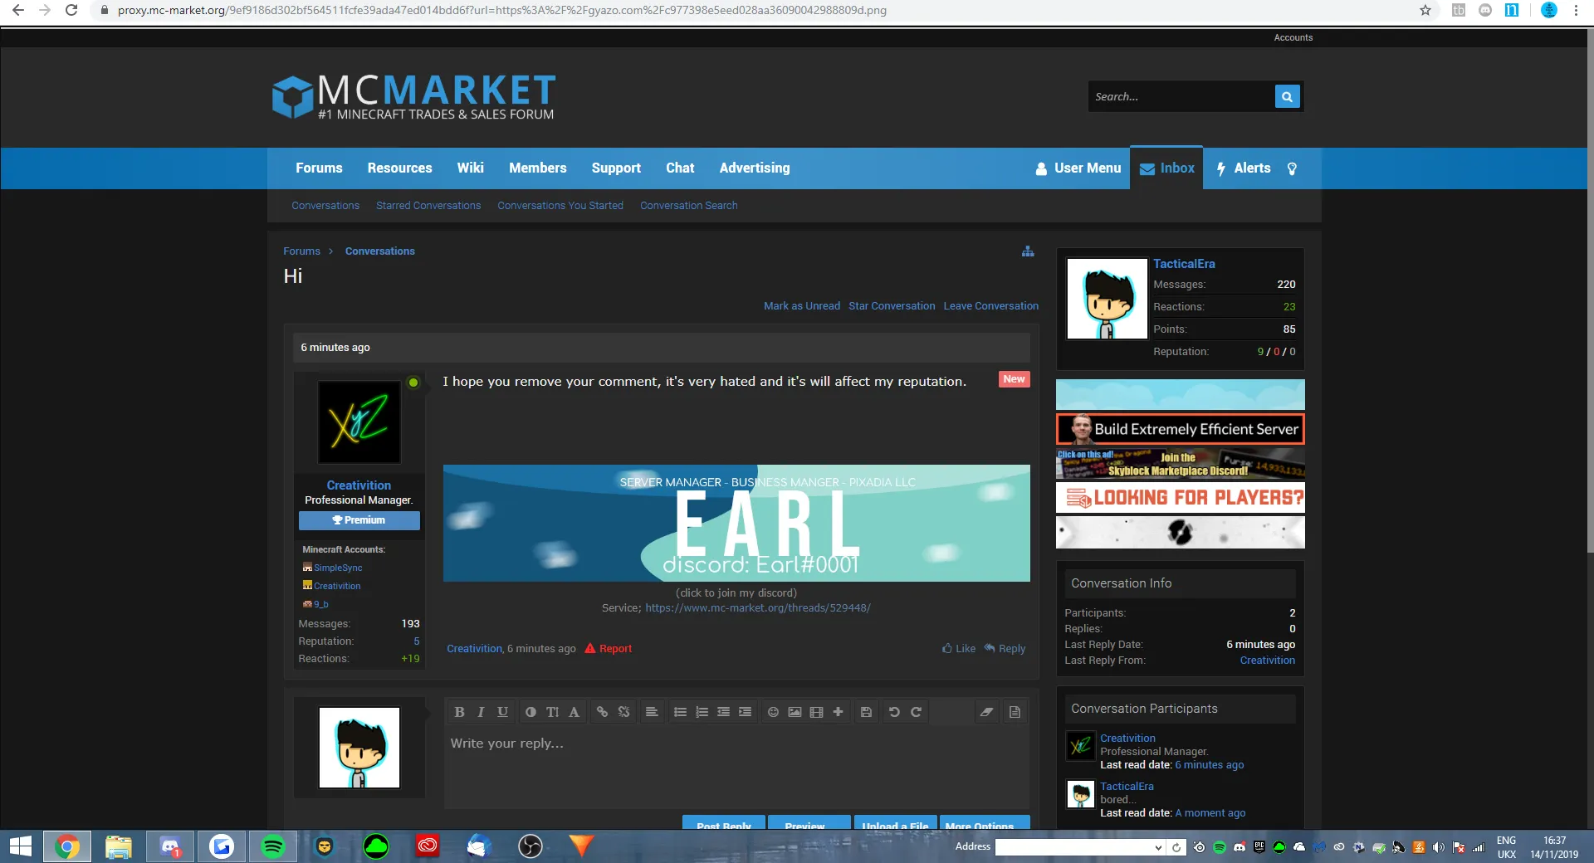The height and width of the screenshot is (863, 1594).
Task: Open Conversations You Started sub-link
Action: (560, 206)
